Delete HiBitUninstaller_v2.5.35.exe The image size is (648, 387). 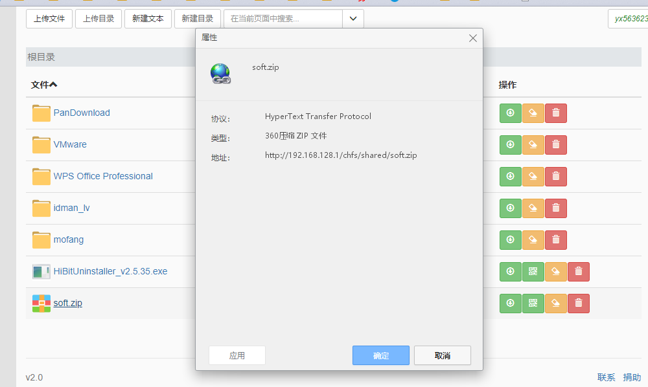[578, 272]
